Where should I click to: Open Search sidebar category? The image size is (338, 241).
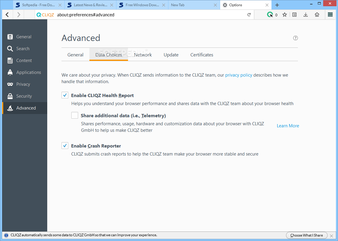click(25, 49)
